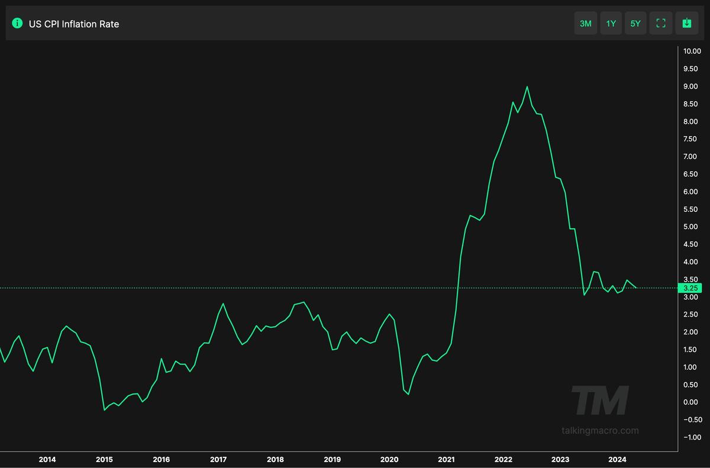The width and height of the screenshot is (710, 468).
Task: Click the US CPI Inflation Rate title
Action: point(74,24)
